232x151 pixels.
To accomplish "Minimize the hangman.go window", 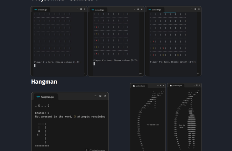I will pyautogui.click(x=95, y=96).
